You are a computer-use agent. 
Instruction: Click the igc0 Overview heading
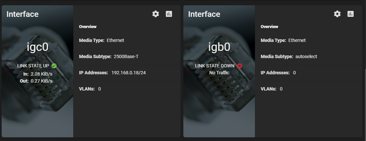88,26
